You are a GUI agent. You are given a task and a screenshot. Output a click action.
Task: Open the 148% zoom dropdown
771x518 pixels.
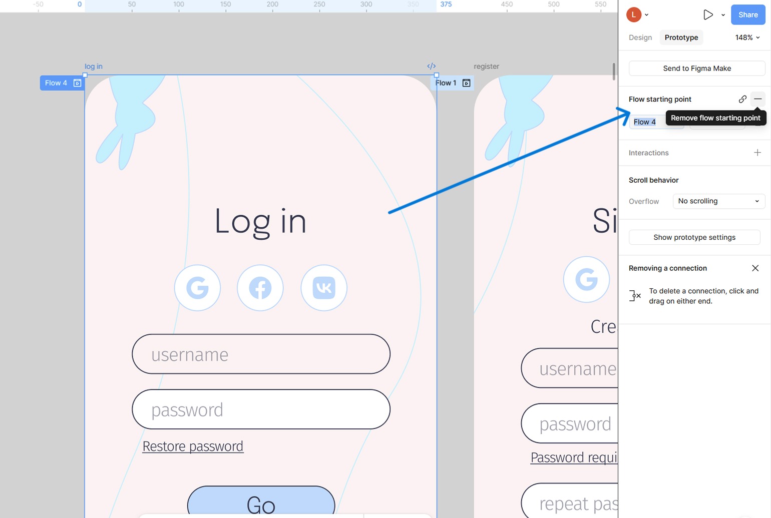pos(747,38)
